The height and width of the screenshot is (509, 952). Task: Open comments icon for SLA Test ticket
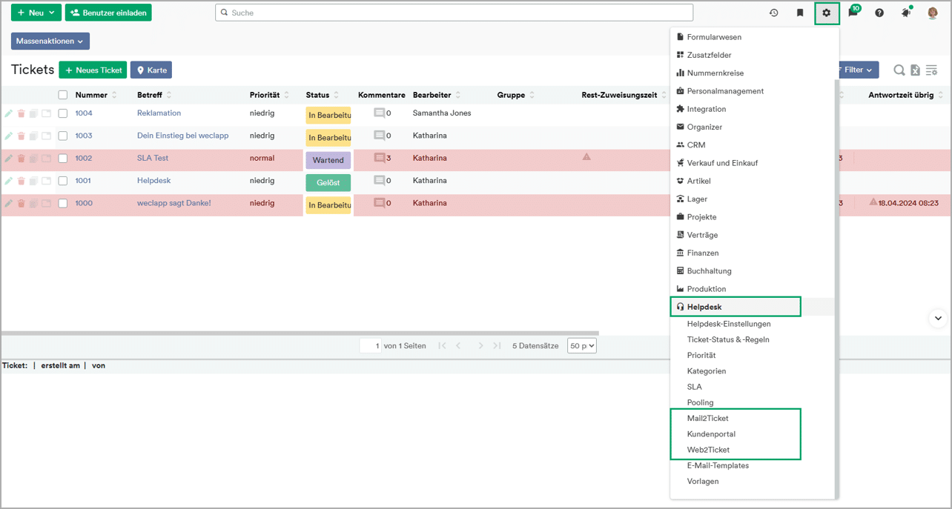coord(380,158)
